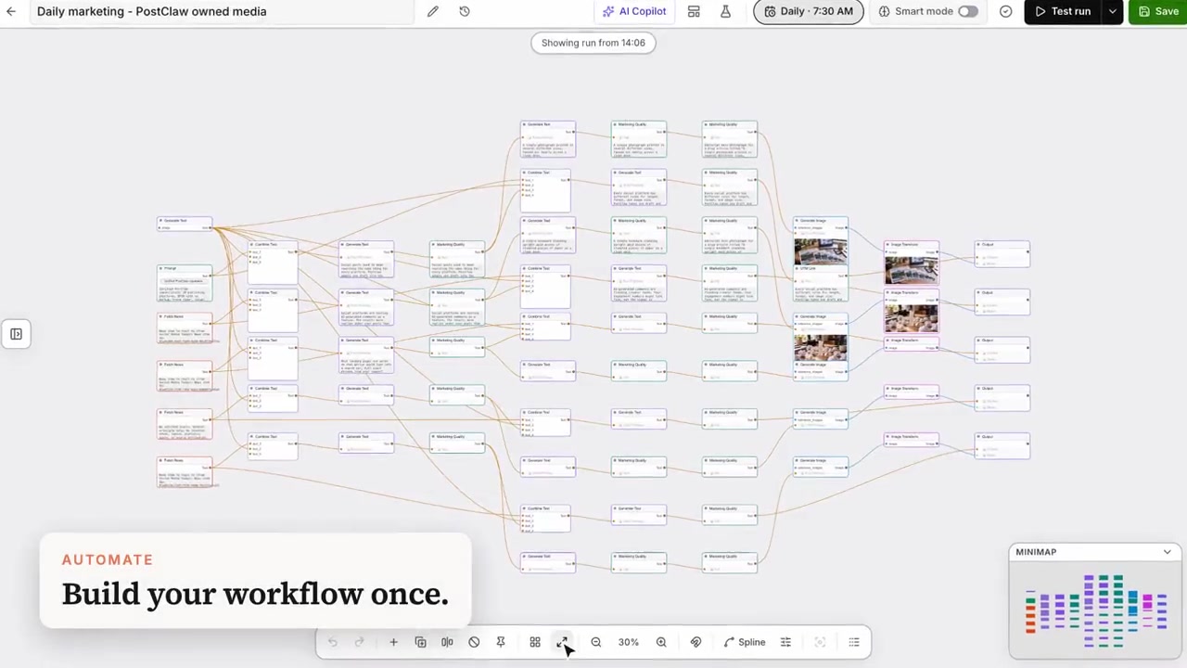The image size is (1187, 668).
Task: Open the templates layout icon in header
Action: pos(694,11)
